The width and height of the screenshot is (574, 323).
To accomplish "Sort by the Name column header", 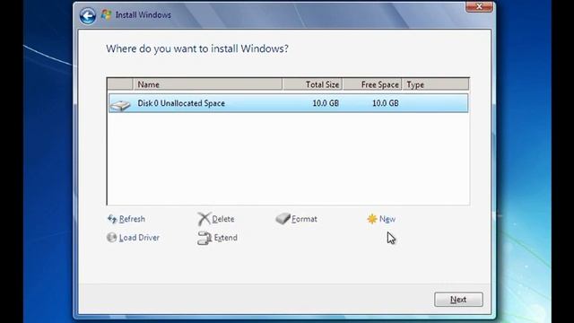I will (x=207, y=84).
